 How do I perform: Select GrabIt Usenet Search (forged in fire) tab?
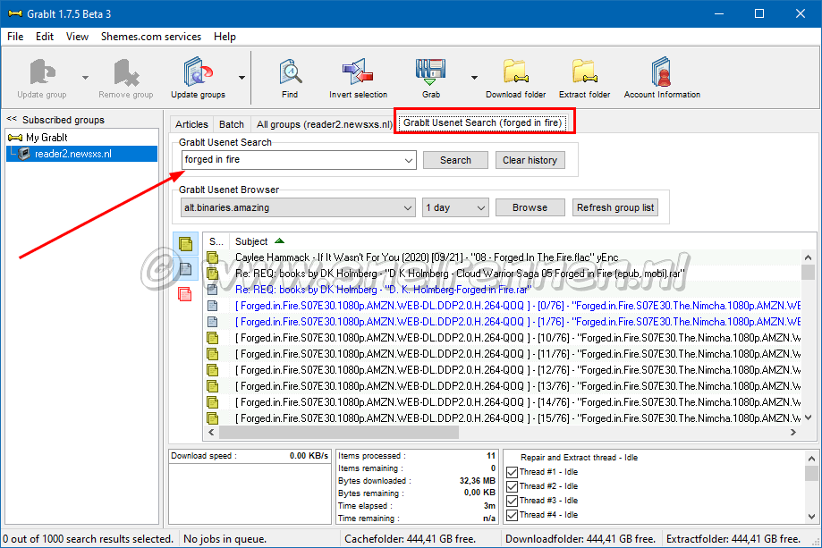point(483,122)
